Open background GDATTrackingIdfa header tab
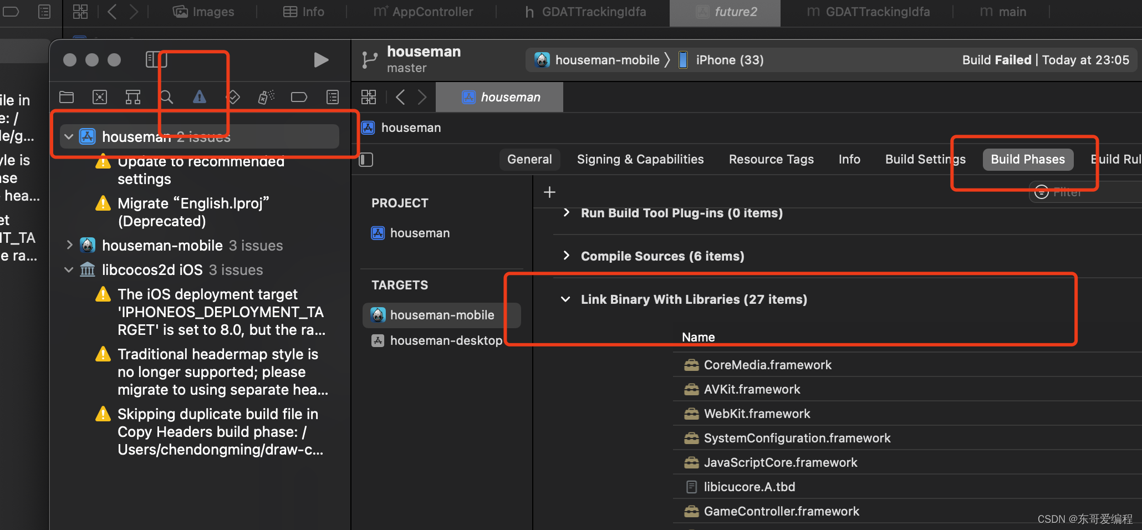 point(585,12)
